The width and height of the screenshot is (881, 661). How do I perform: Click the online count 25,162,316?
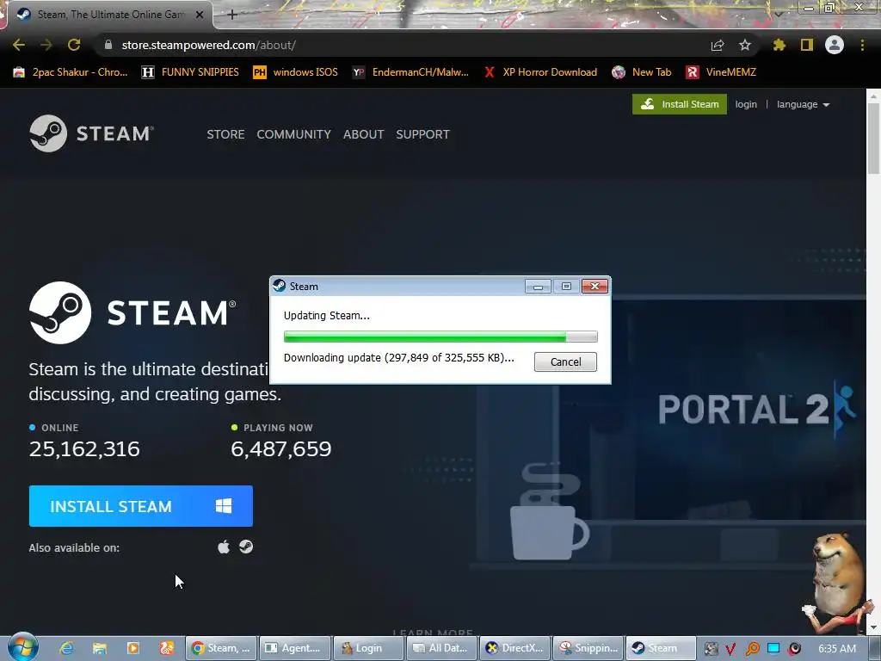tap(84, 448)
